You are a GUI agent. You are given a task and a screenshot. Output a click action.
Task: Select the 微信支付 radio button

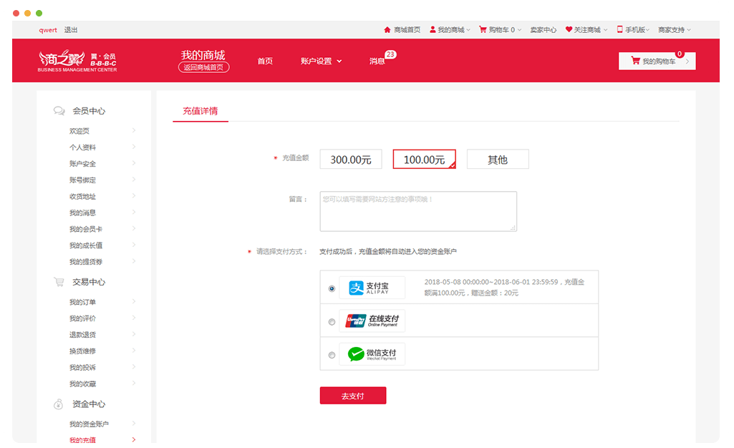coord(332,355)
